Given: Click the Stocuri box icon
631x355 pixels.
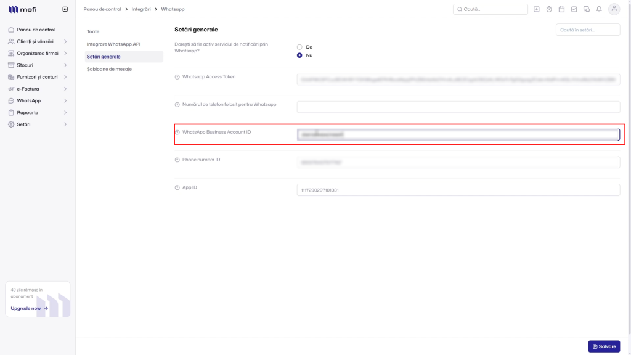Looking at the screenshot, I should coord(11,65).
